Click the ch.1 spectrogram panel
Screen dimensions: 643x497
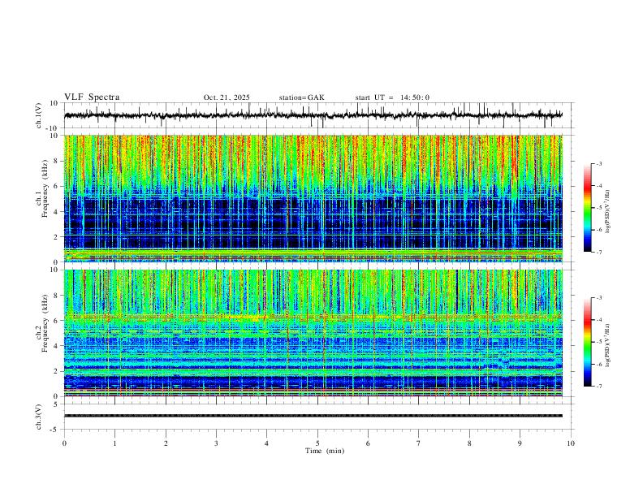[x=313, y=198]
